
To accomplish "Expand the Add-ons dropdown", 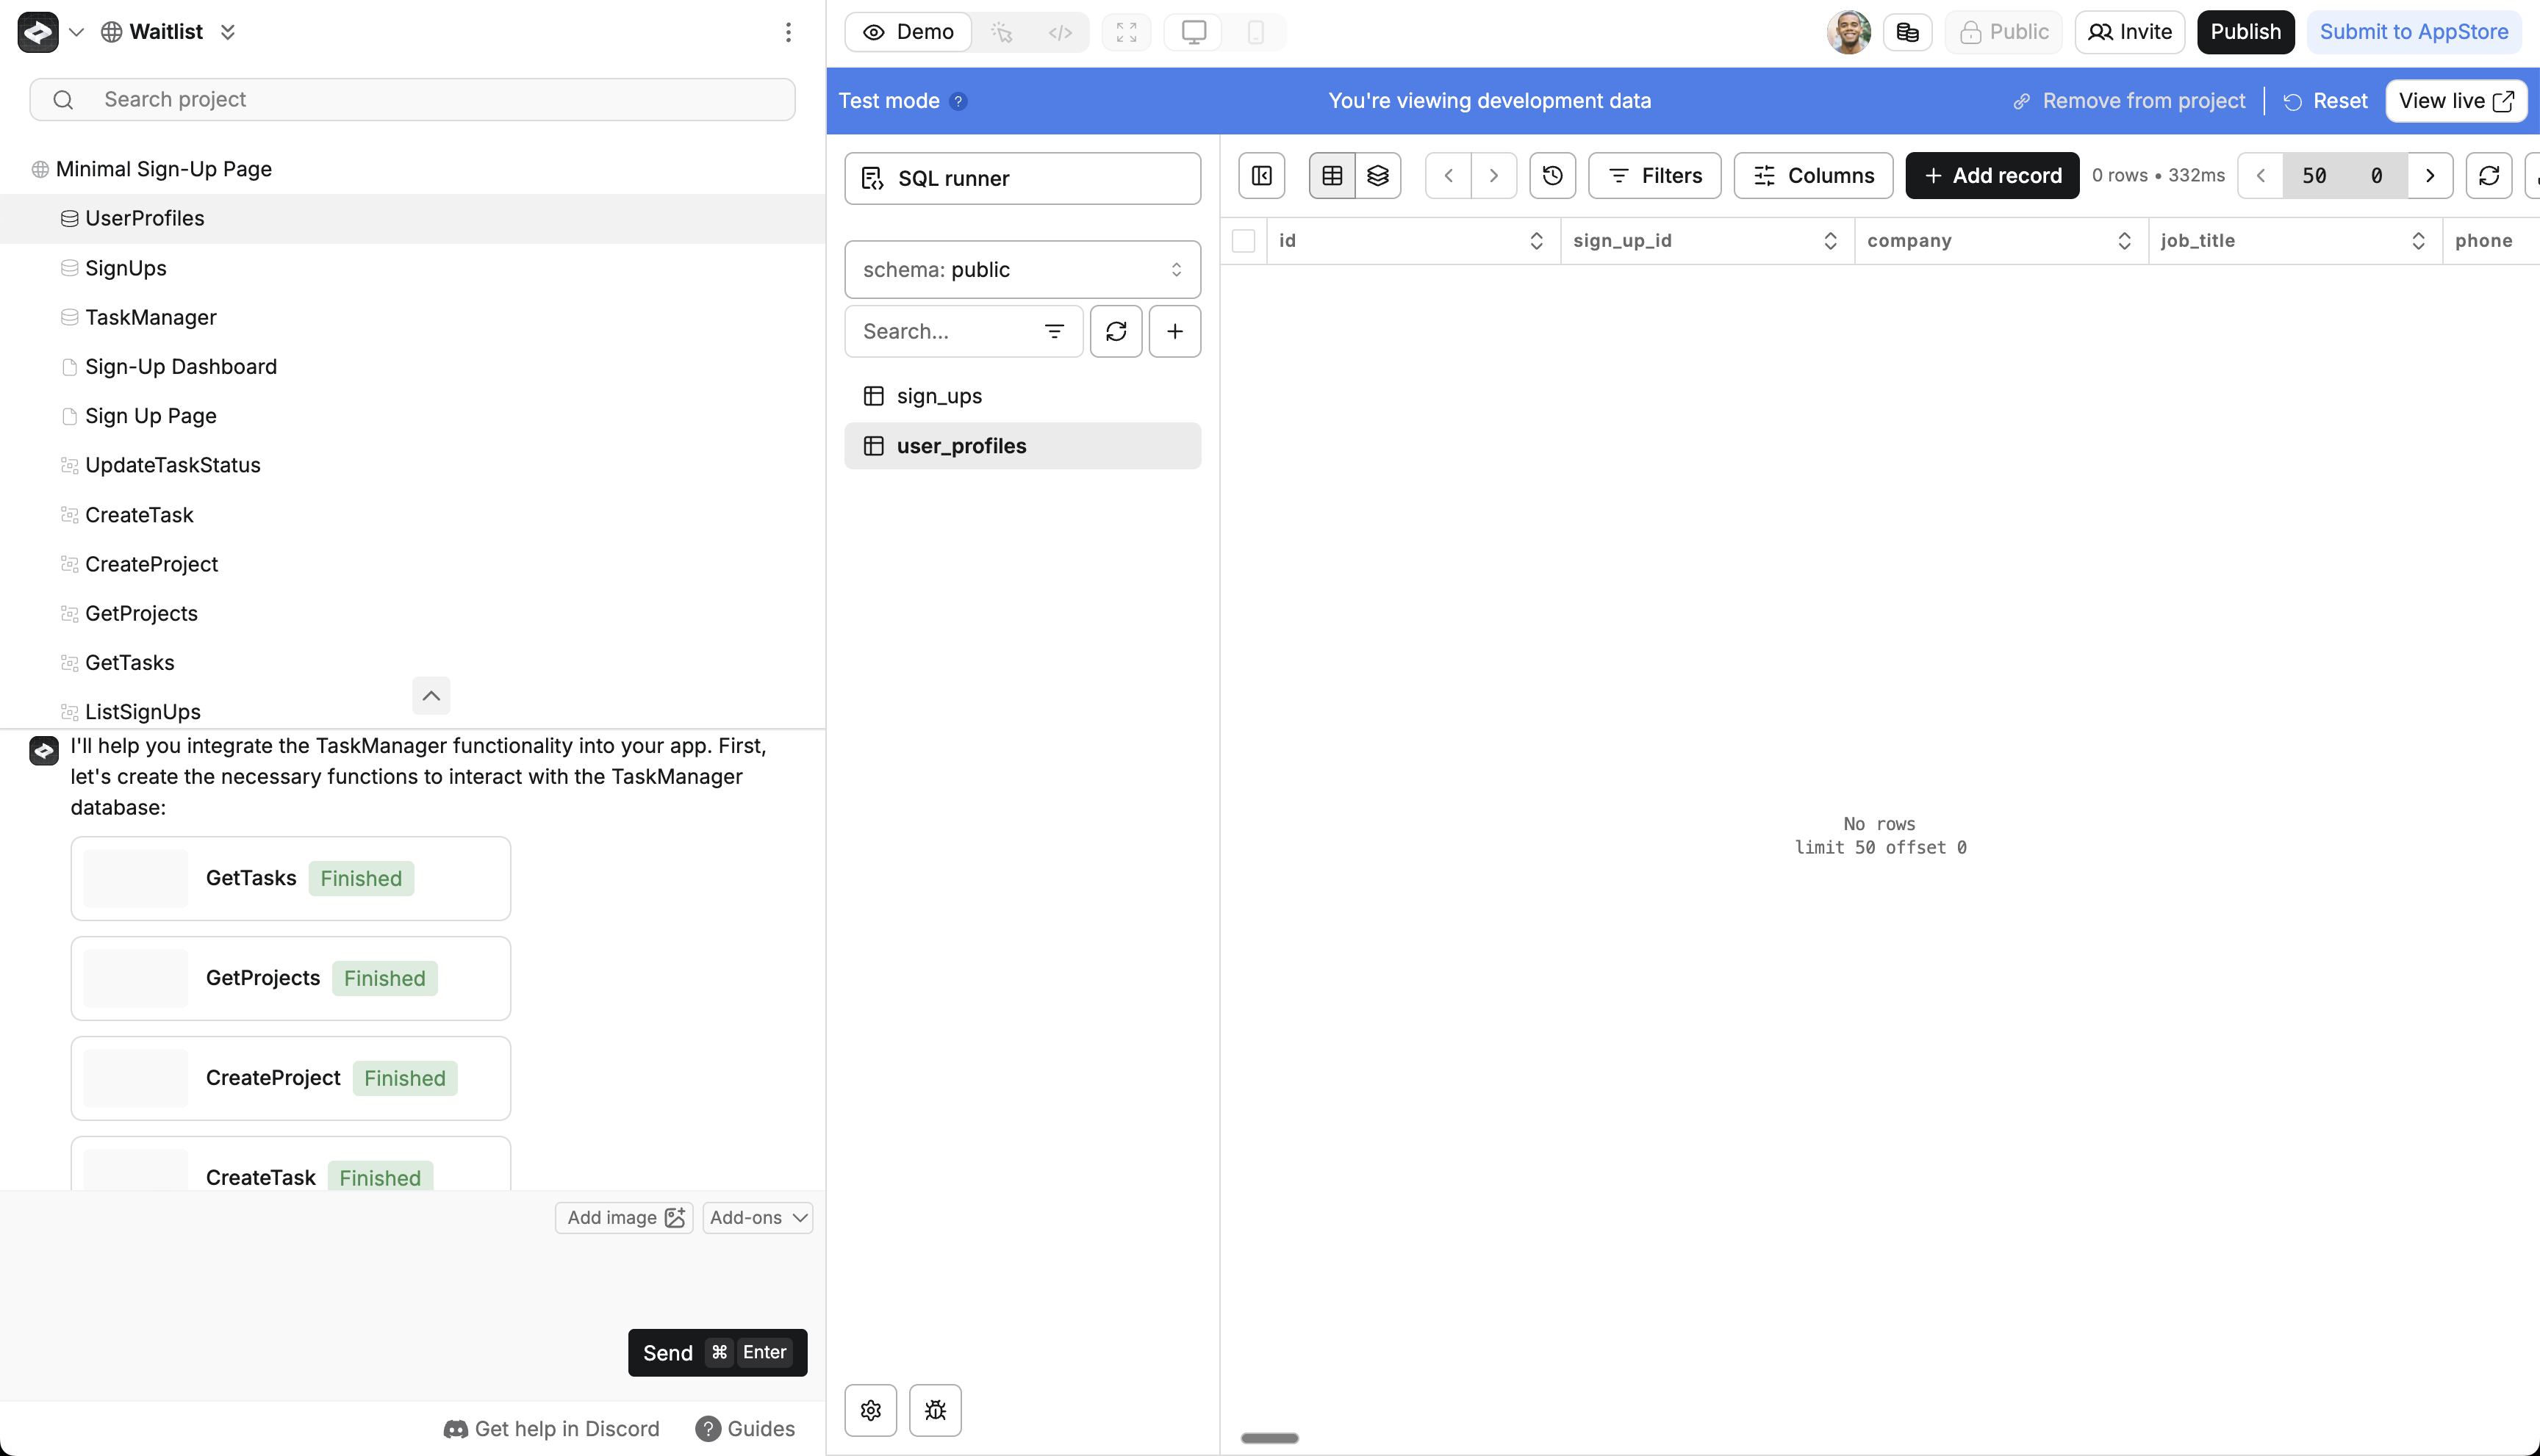I will 757,1218.
